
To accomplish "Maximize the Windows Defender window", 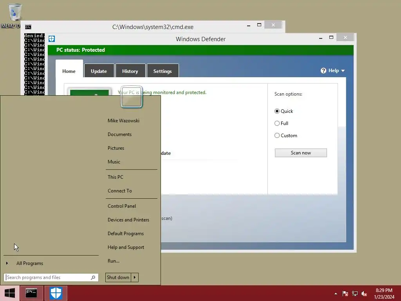I will [331, 37].
